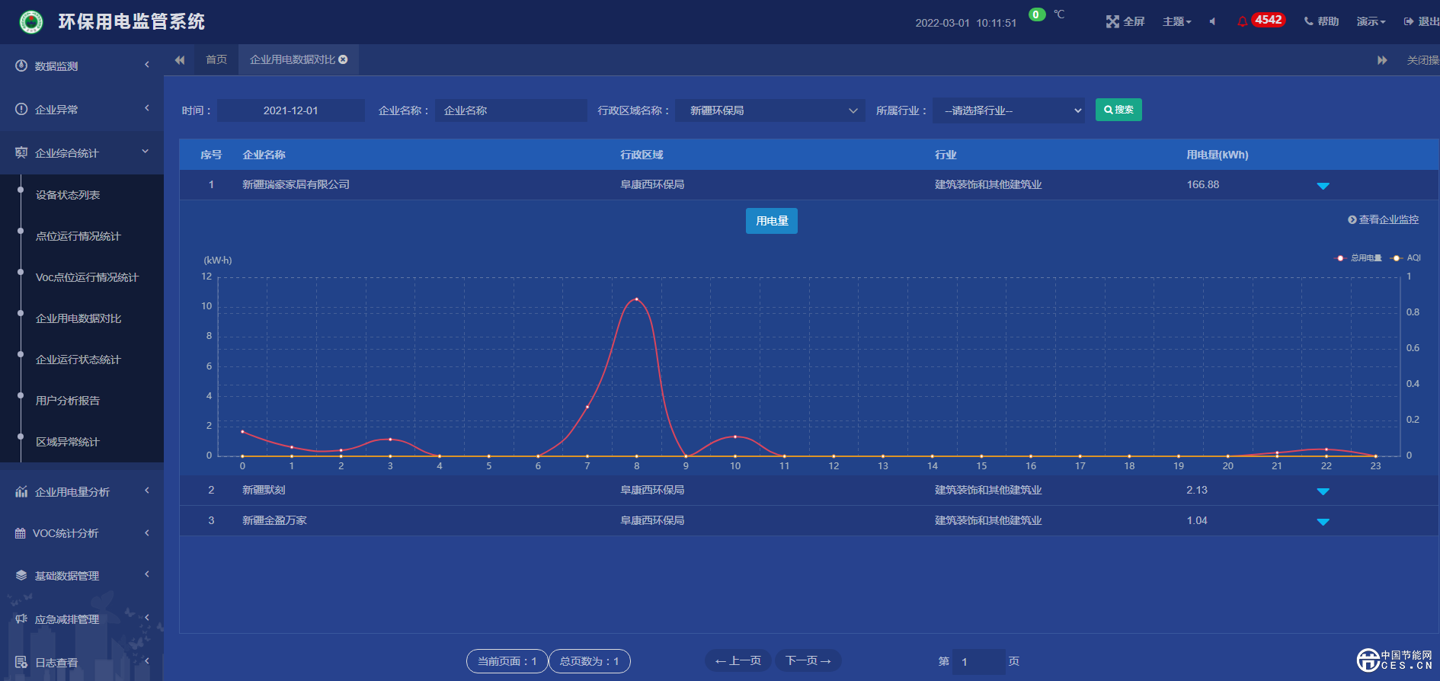Open the 主题 theme dropdown
The image size is (1440, 681).
1176,21
